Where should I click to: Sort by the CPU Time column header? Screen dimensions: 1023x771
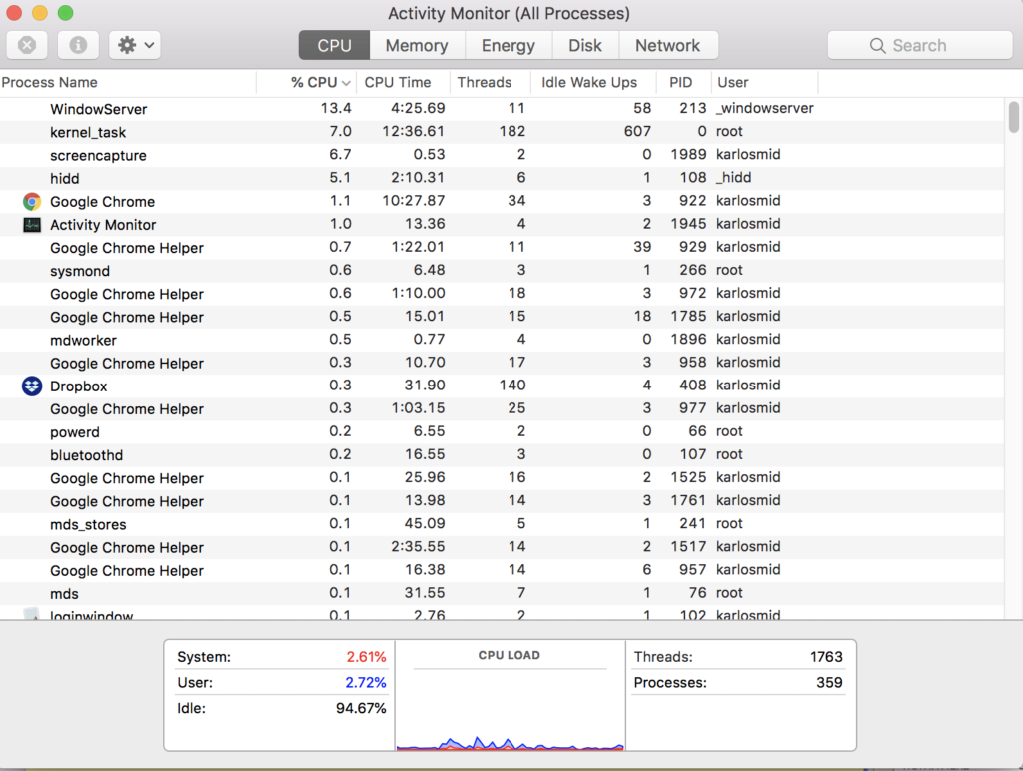pos(404,82)
